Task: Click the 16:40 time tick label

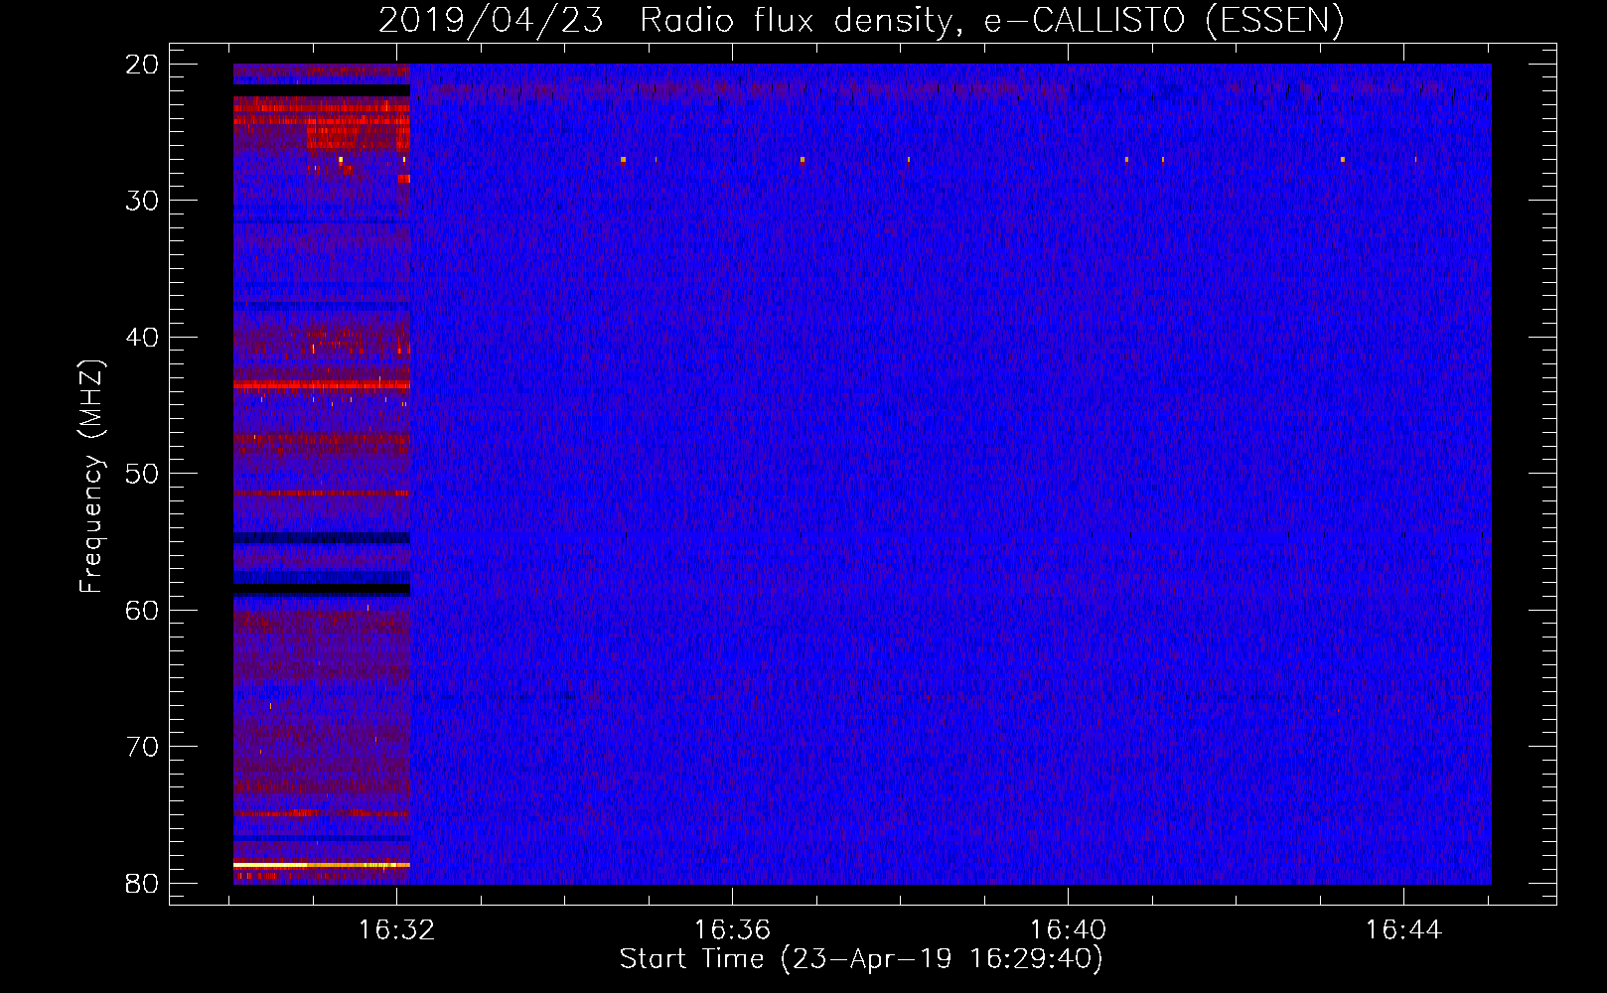Action: (x=1068, y=930)
